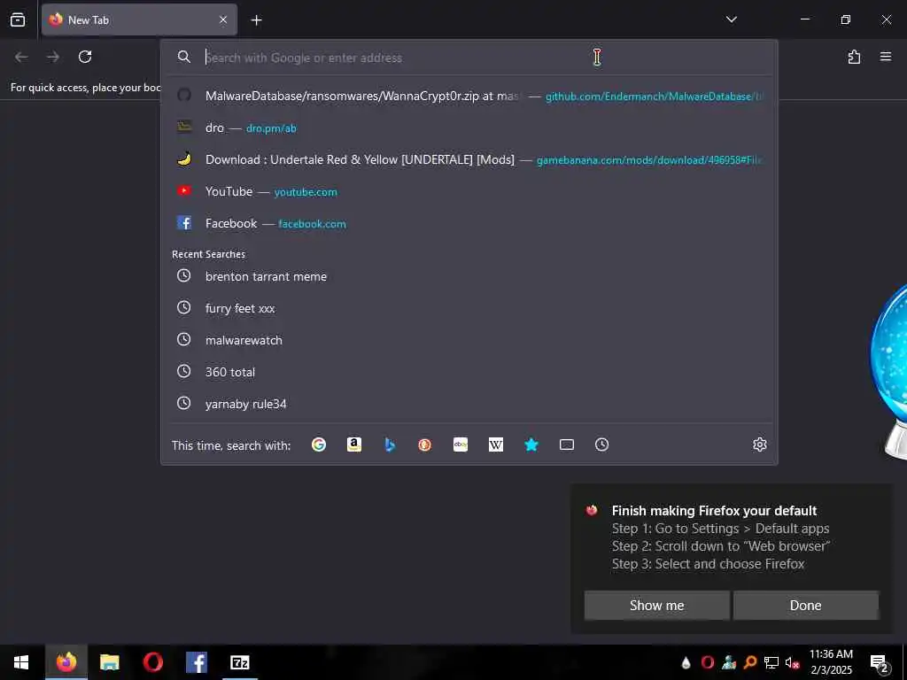Open the dro.pm/ab suggestion

tap(469, 127)
